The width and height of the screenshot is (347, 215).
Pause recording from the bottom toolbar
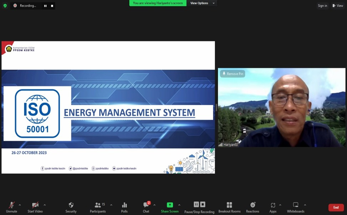click(x=196, y=204)
